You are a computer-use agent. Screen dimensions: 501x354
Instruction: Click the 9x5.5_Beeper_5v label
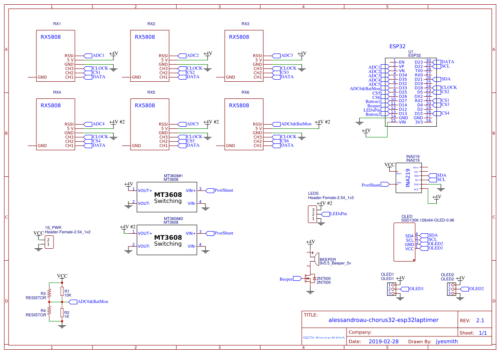[x=335, y=264]
